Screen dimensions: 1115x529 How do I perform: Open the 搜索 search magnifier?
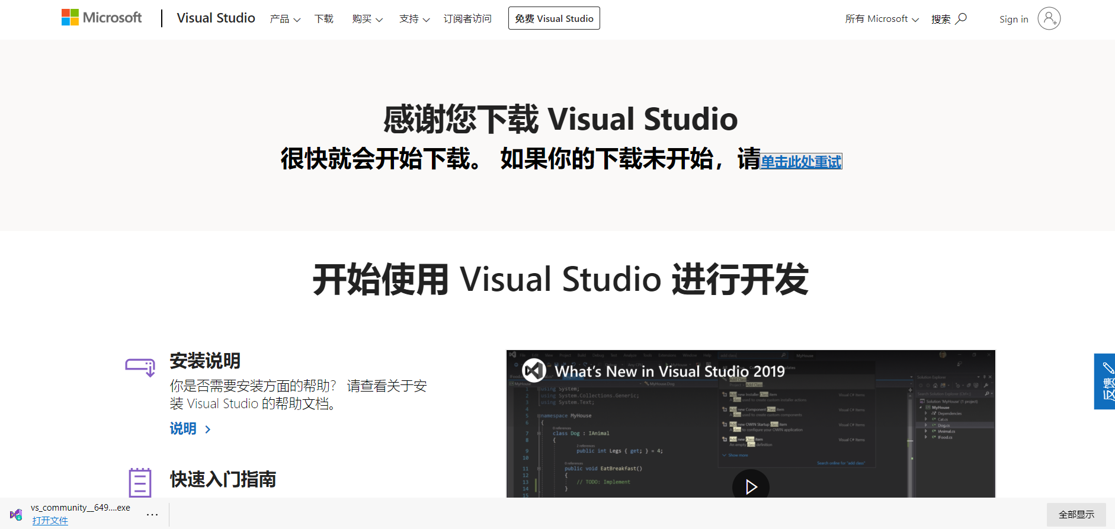tap(949, 19)
